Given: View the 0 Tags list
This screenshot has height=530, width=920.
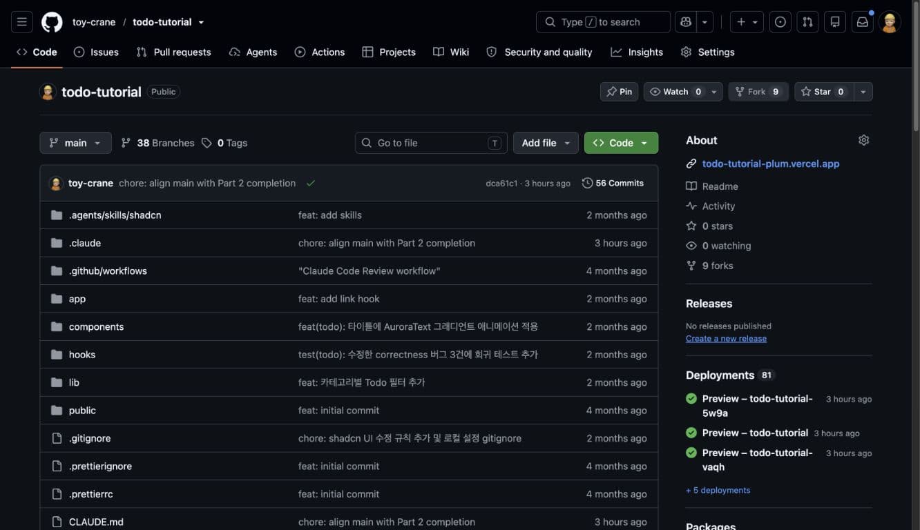Looking at the screenshot, I should [x=224, y=143].
